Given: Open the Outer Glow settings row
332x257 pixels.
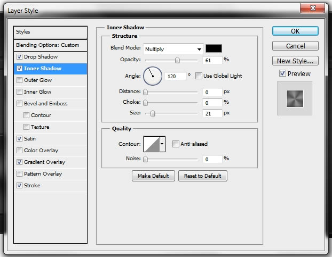Looking at the screenshot, I should pyautogui.click(x=50, y=80).
